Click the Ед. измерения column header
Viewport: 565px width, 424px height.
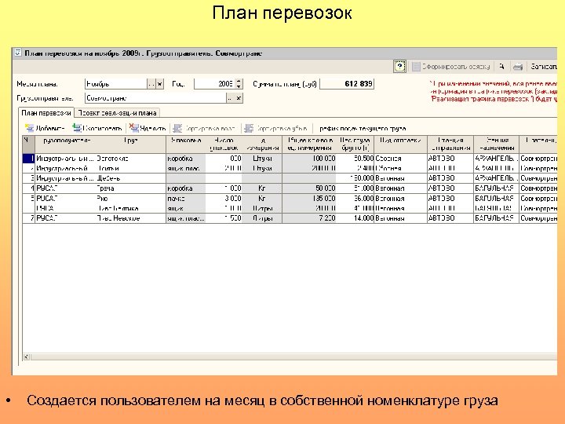pyautogui.click(x=262, y=144)
